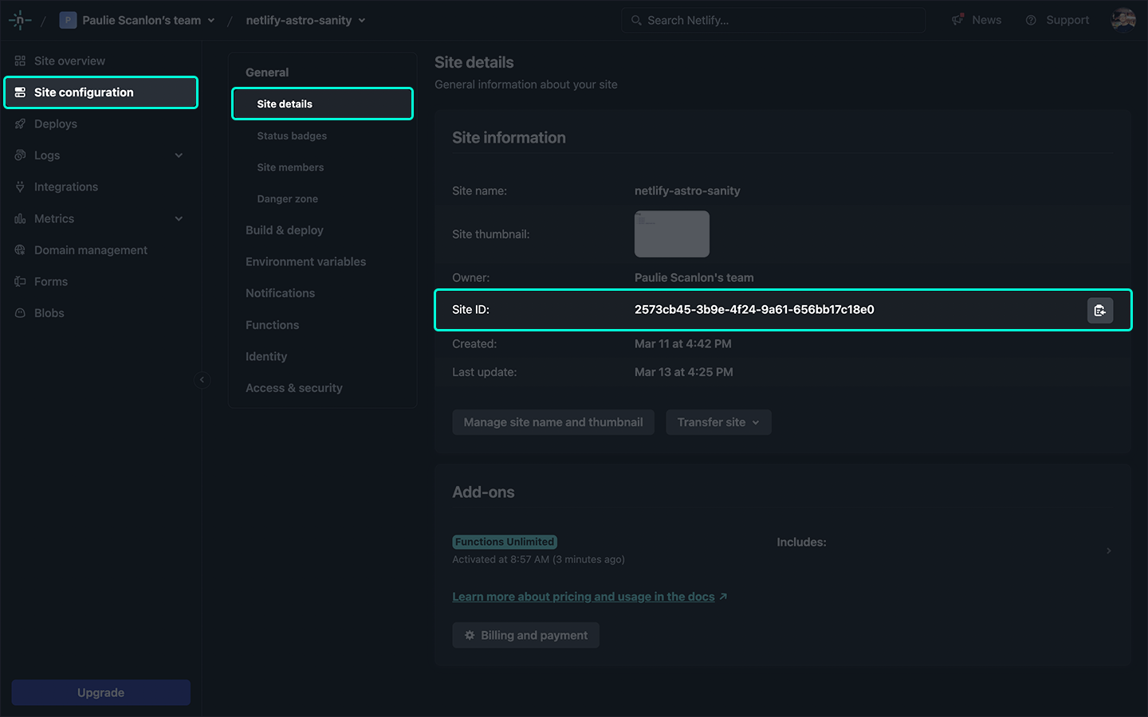Click the Logs icon in sidebar

(x=20, y=155)
